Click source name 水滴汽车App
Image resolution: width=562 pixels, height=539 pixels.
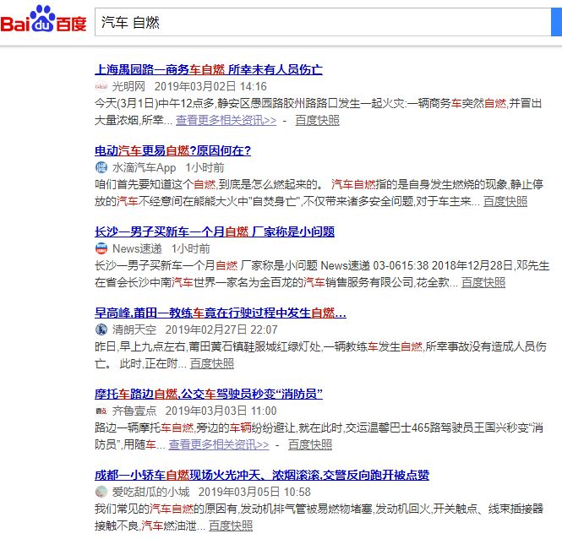pos(144,167)
